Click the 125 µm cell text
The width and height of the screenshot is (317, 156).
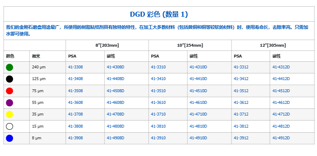click(x=39, y=79)
